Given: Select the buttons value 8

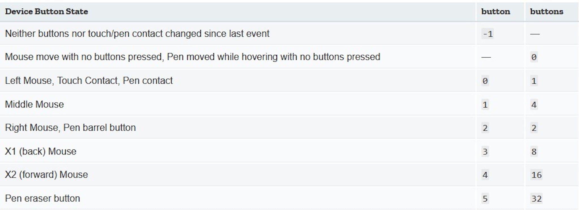Looking at the screenshot, I should pos(534,152).
